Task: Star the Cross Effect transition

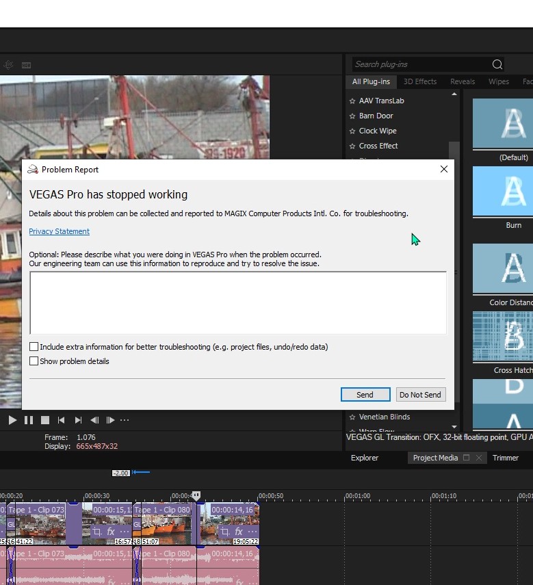Action: 352,146
